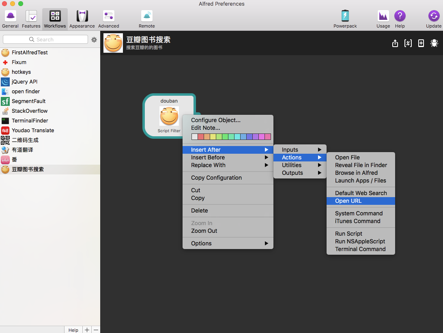Select the hotkeys workflow
443x333 pixels.
(x=50, y=72)
